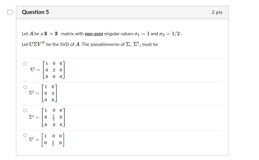Click the Question 5 header

pyautogui.click(x=35, y=12)
